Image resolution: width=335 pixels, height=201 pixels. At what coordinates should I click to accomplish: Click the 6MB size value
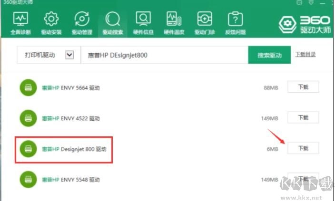(272, 149)
